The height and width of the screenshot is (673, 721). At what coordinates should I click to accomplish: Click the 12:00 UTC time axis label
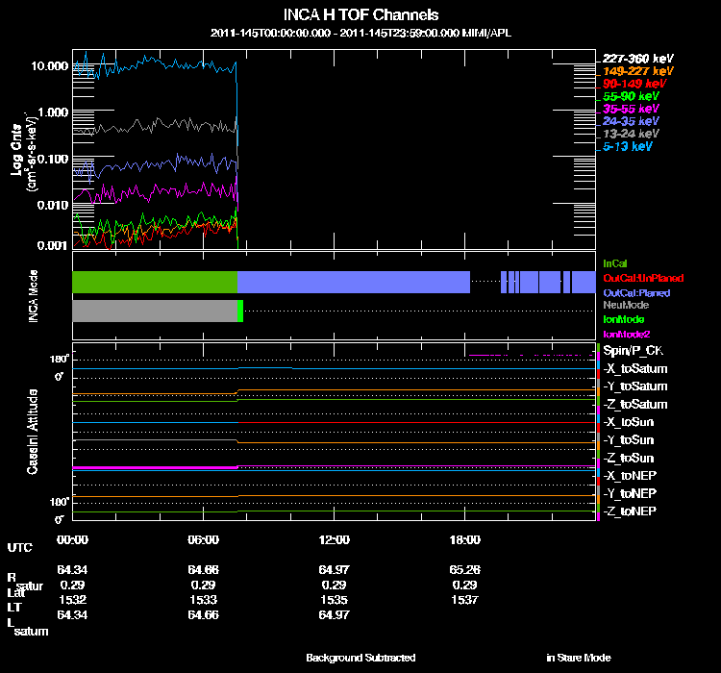click(333, 539)
